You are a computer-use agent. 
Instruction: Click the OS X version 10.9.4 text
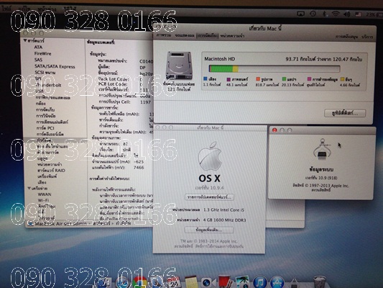pos(209,188)
